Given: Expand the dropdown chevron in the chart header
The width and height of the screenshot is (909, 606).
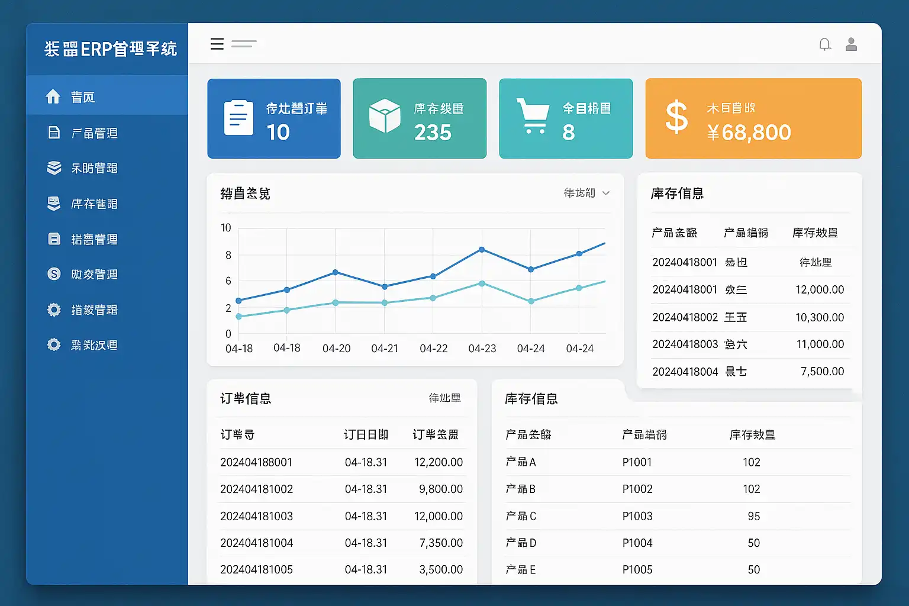Looking at the screenshot, I should [x=606, y=193].
